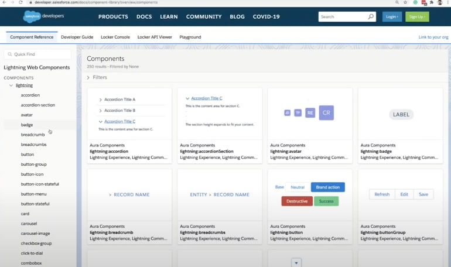Click the Neutral button preview
This screenshot has height=267, width=451.
298,187
